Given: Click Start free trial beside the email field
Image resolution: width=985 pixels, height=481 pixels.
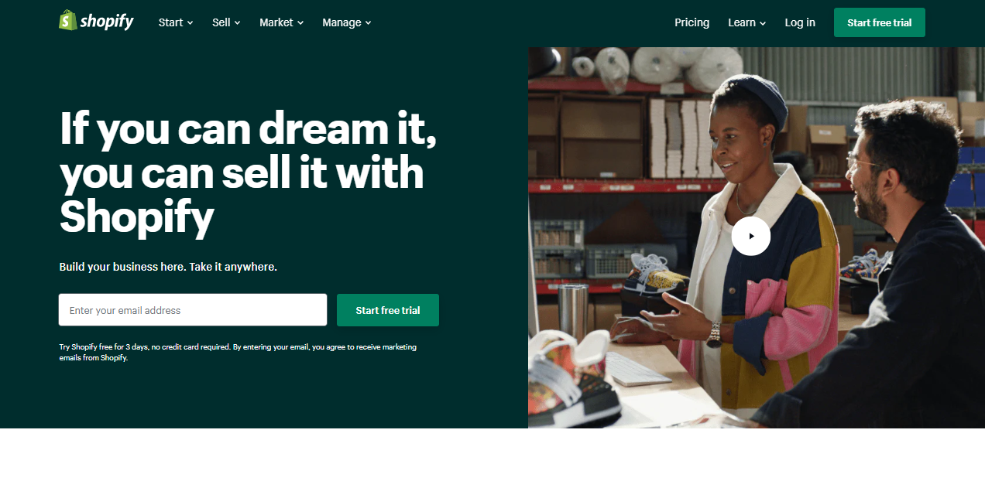Looking at the screenshot, I should pos(388,310).
